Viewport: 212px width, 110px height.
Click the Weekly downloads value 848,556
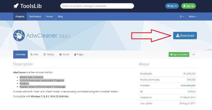[191, 80]
